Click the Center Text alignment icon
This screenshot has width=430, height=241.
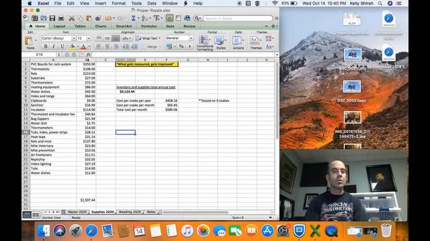pos(107,46)
